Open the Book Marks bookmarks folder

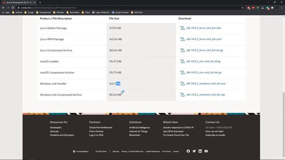[x=73, y=12]
